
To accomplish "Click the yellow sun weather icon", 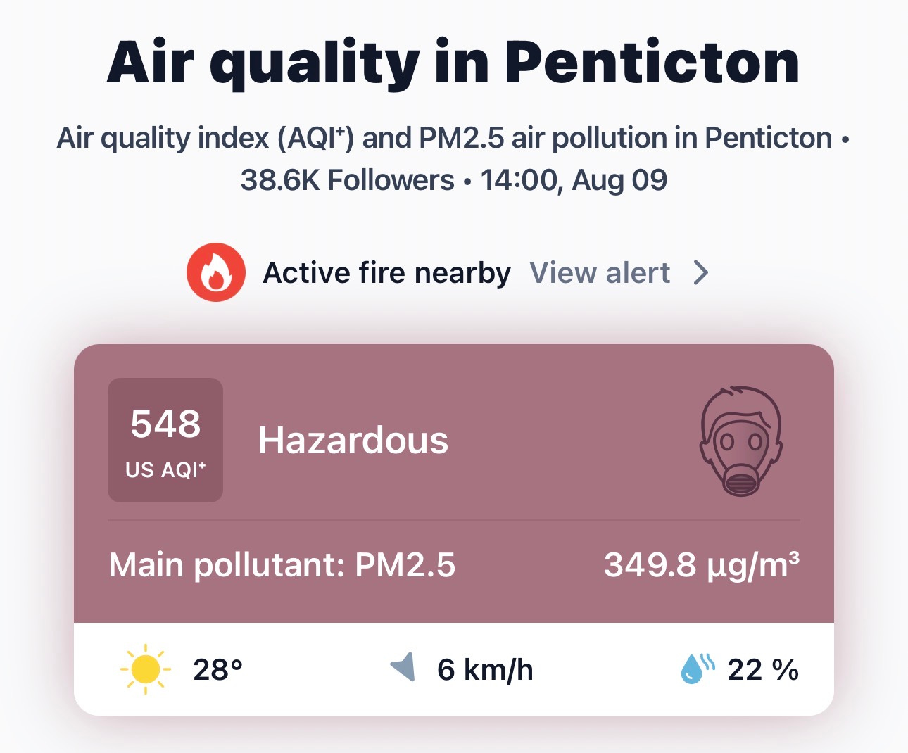I will [146, 669].
